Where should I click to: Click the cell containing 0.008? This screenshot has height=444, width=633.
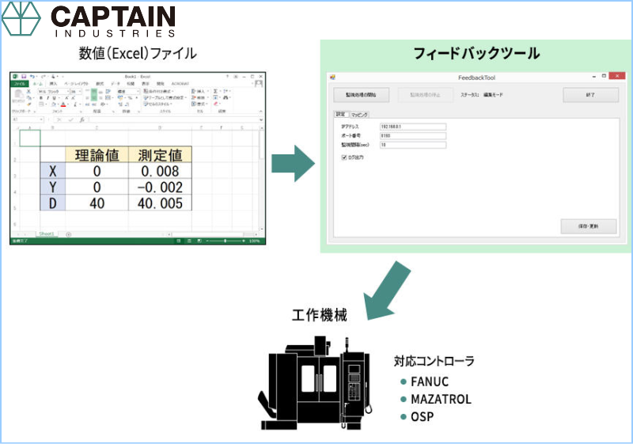[x=160, y=171]
